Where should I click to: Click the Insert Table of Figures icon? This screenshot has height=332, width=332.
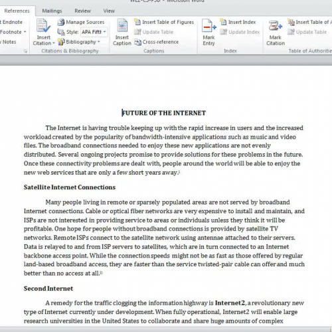(137, 22)
